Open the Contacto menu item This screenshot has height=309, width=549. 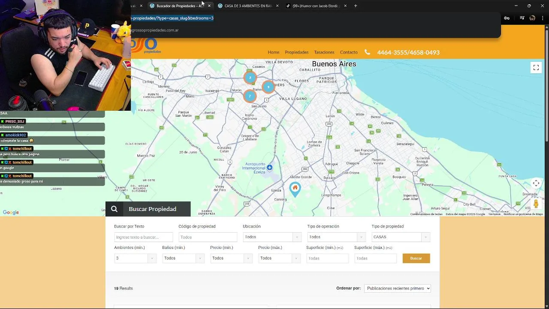coord(349,52)
